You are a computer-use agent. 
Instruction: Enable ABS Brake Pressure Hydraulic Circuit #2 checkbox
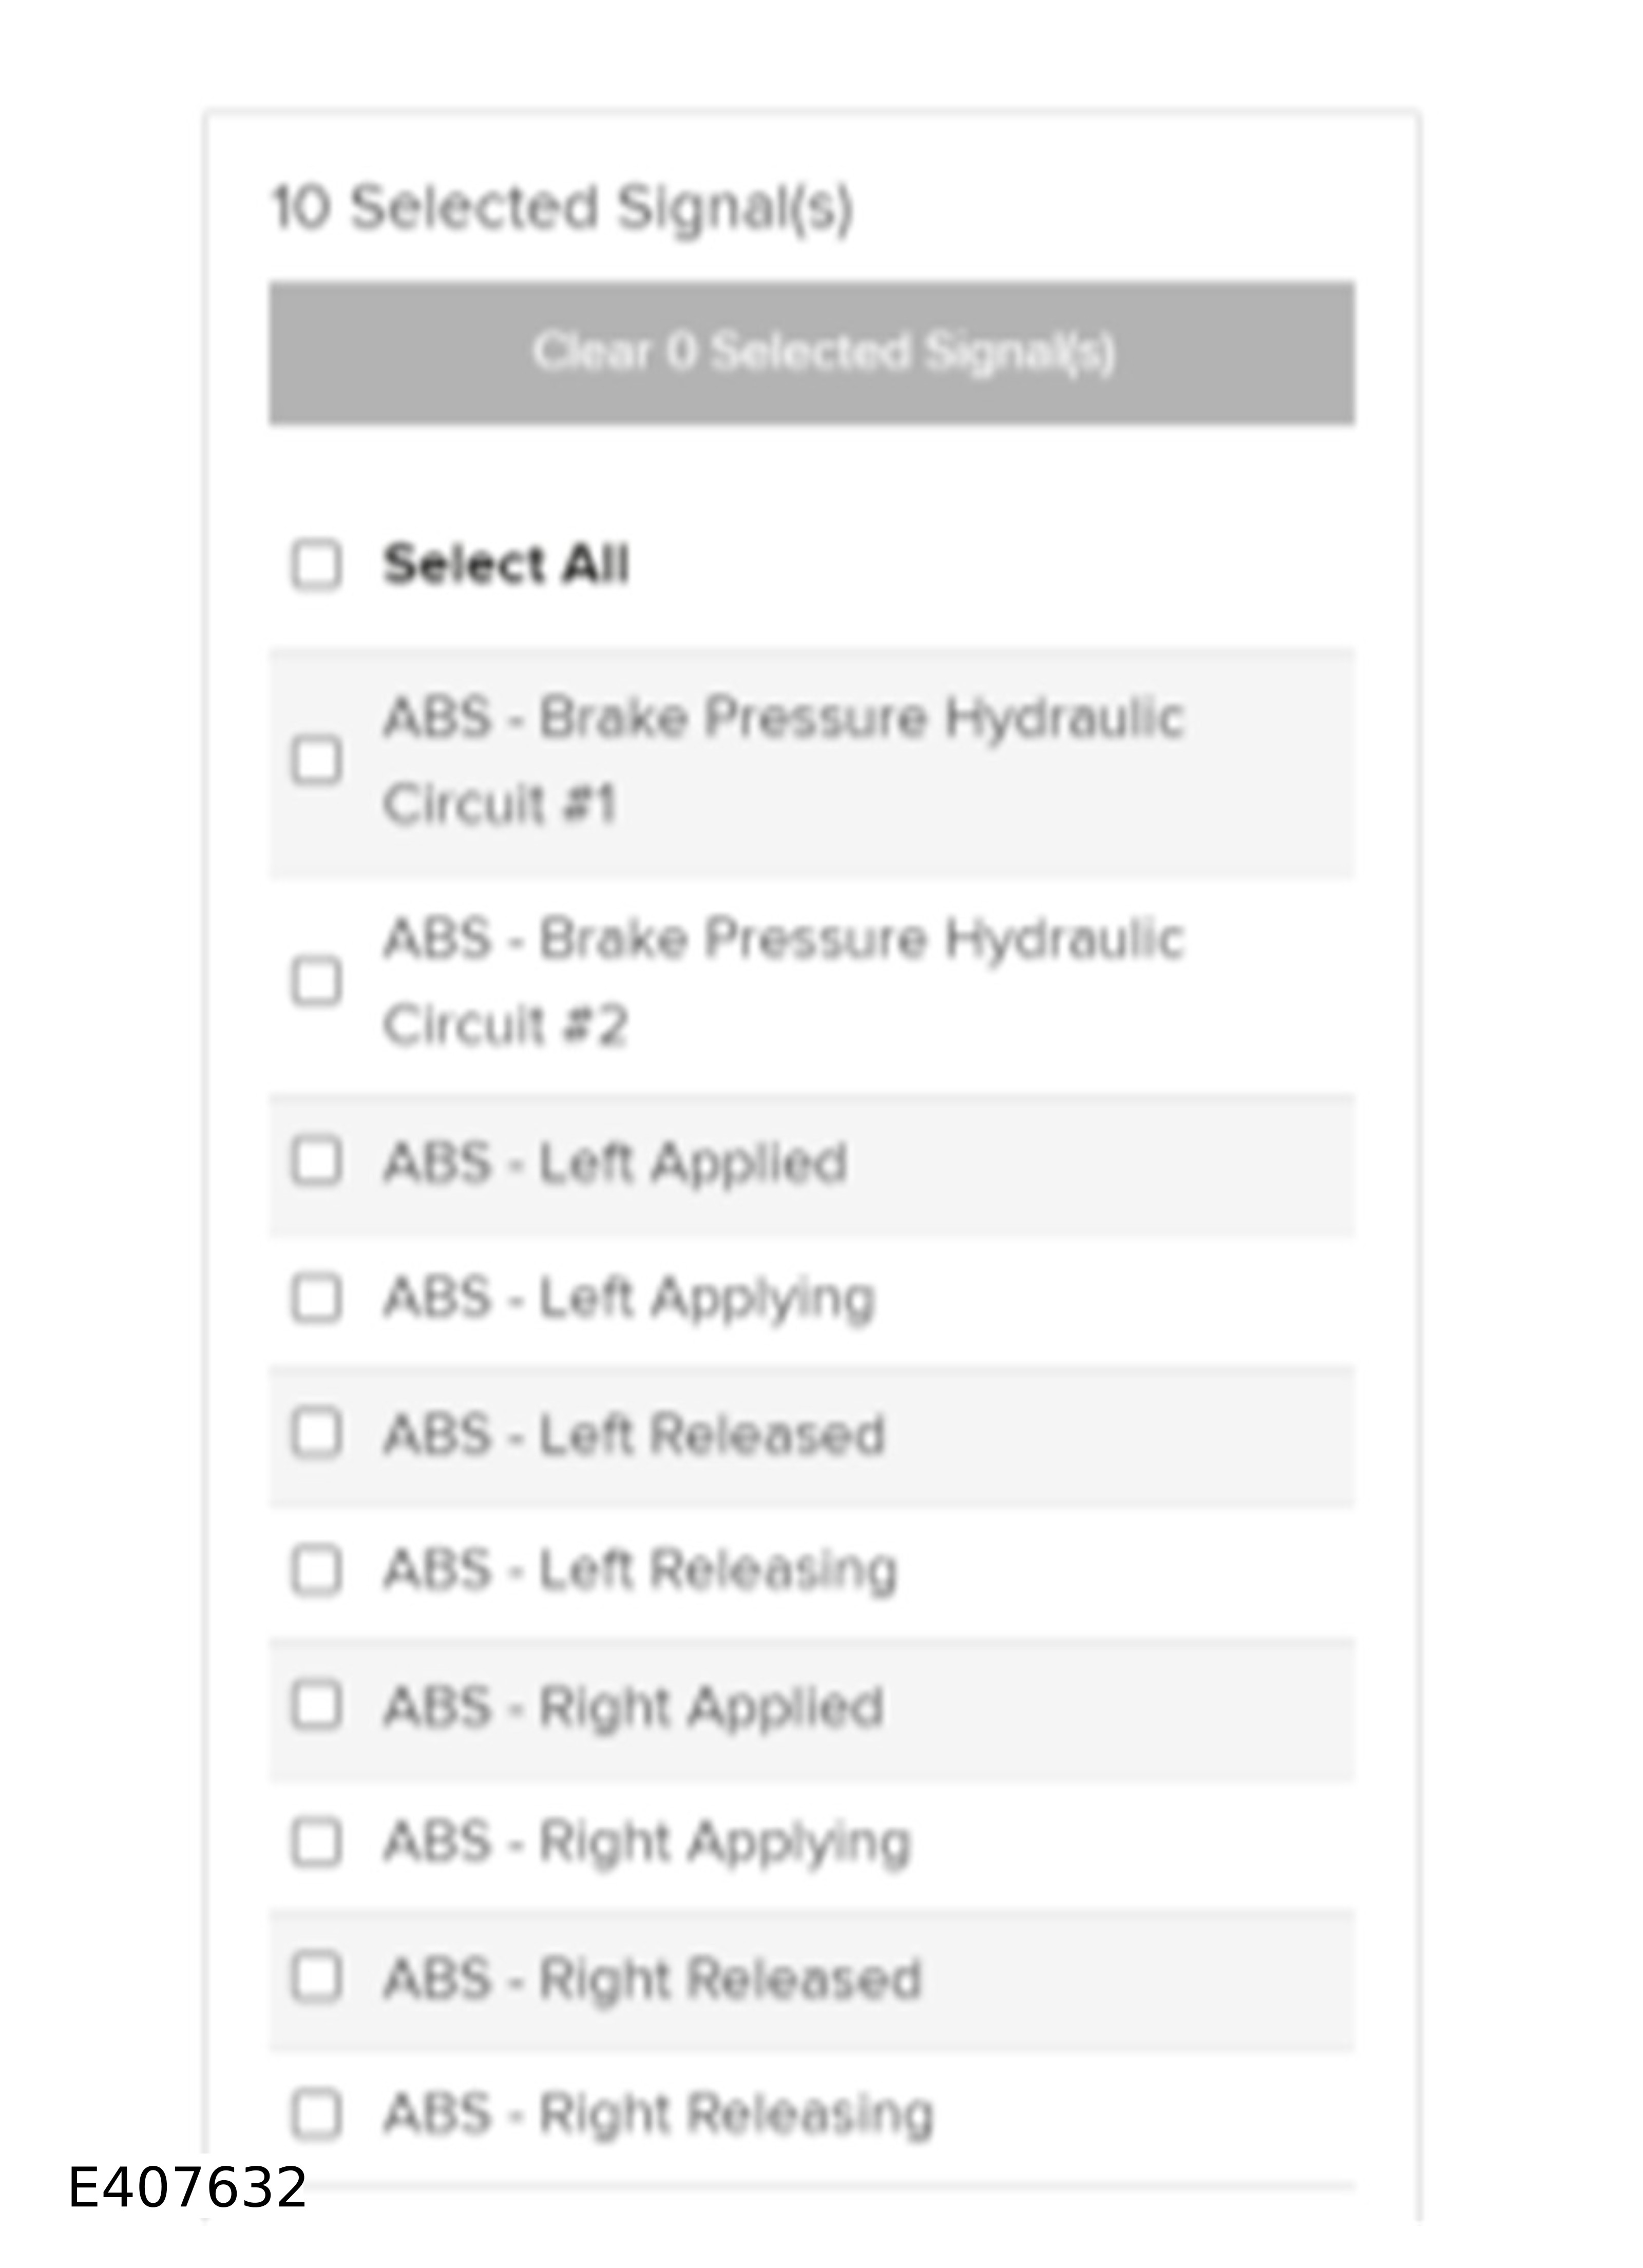tap(316, 981)
